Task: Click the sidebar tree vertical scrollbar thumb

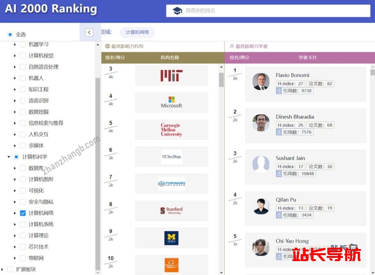Action: click(x=98, y=174)
